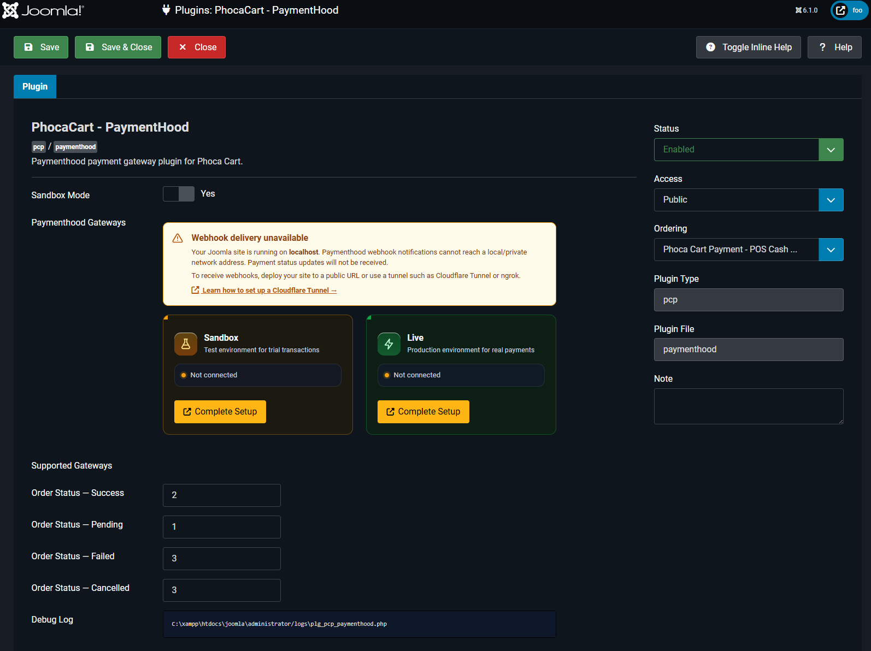Click the warning triangle in webhook alert
This screenshot has height=651, width=871.
pos(178,238)
